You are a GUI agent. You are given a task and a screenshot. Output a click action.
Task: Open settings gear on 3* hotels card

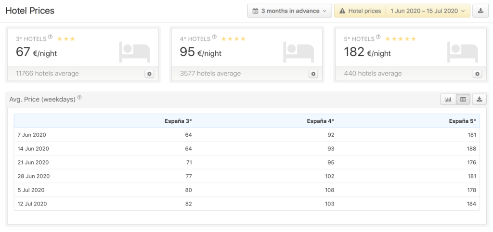click(x=149, y=74)
